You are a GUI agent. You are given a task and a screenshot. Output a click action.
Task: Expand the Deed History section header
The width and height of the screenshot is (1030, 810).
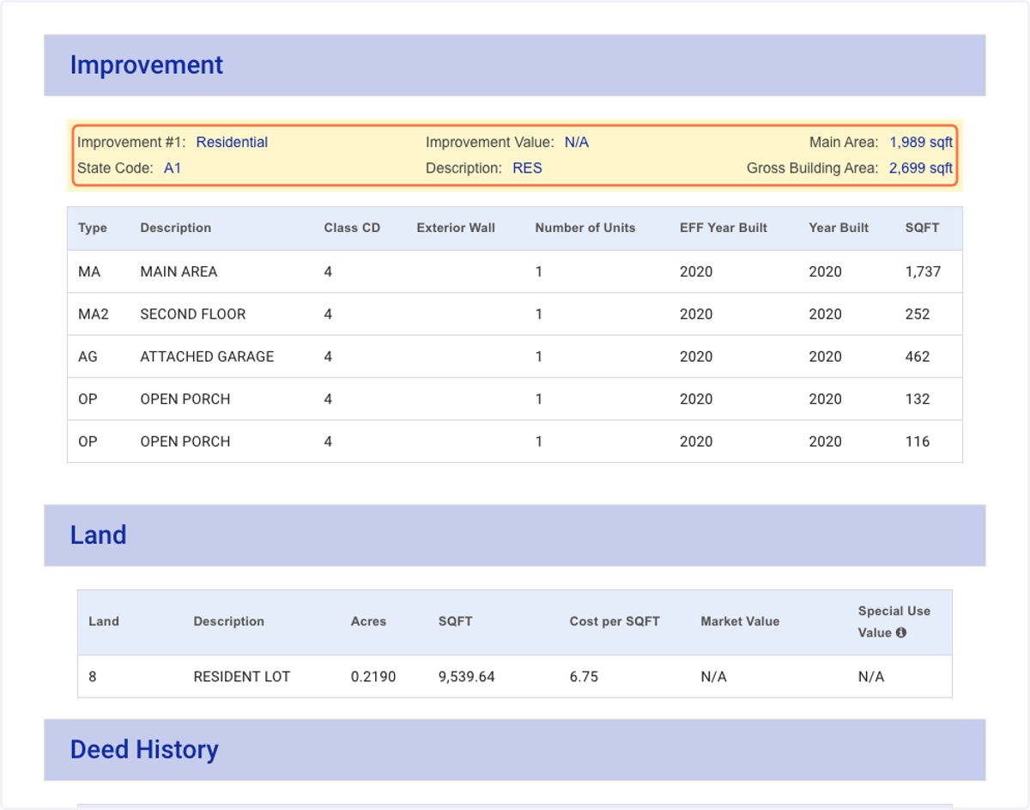[x=515, y=750]
